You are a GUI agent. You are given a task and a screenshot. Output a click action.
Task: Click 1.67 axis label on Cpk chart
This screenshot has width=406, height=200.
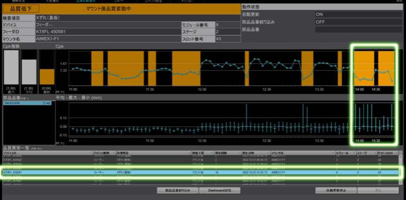tap(64, 64)
